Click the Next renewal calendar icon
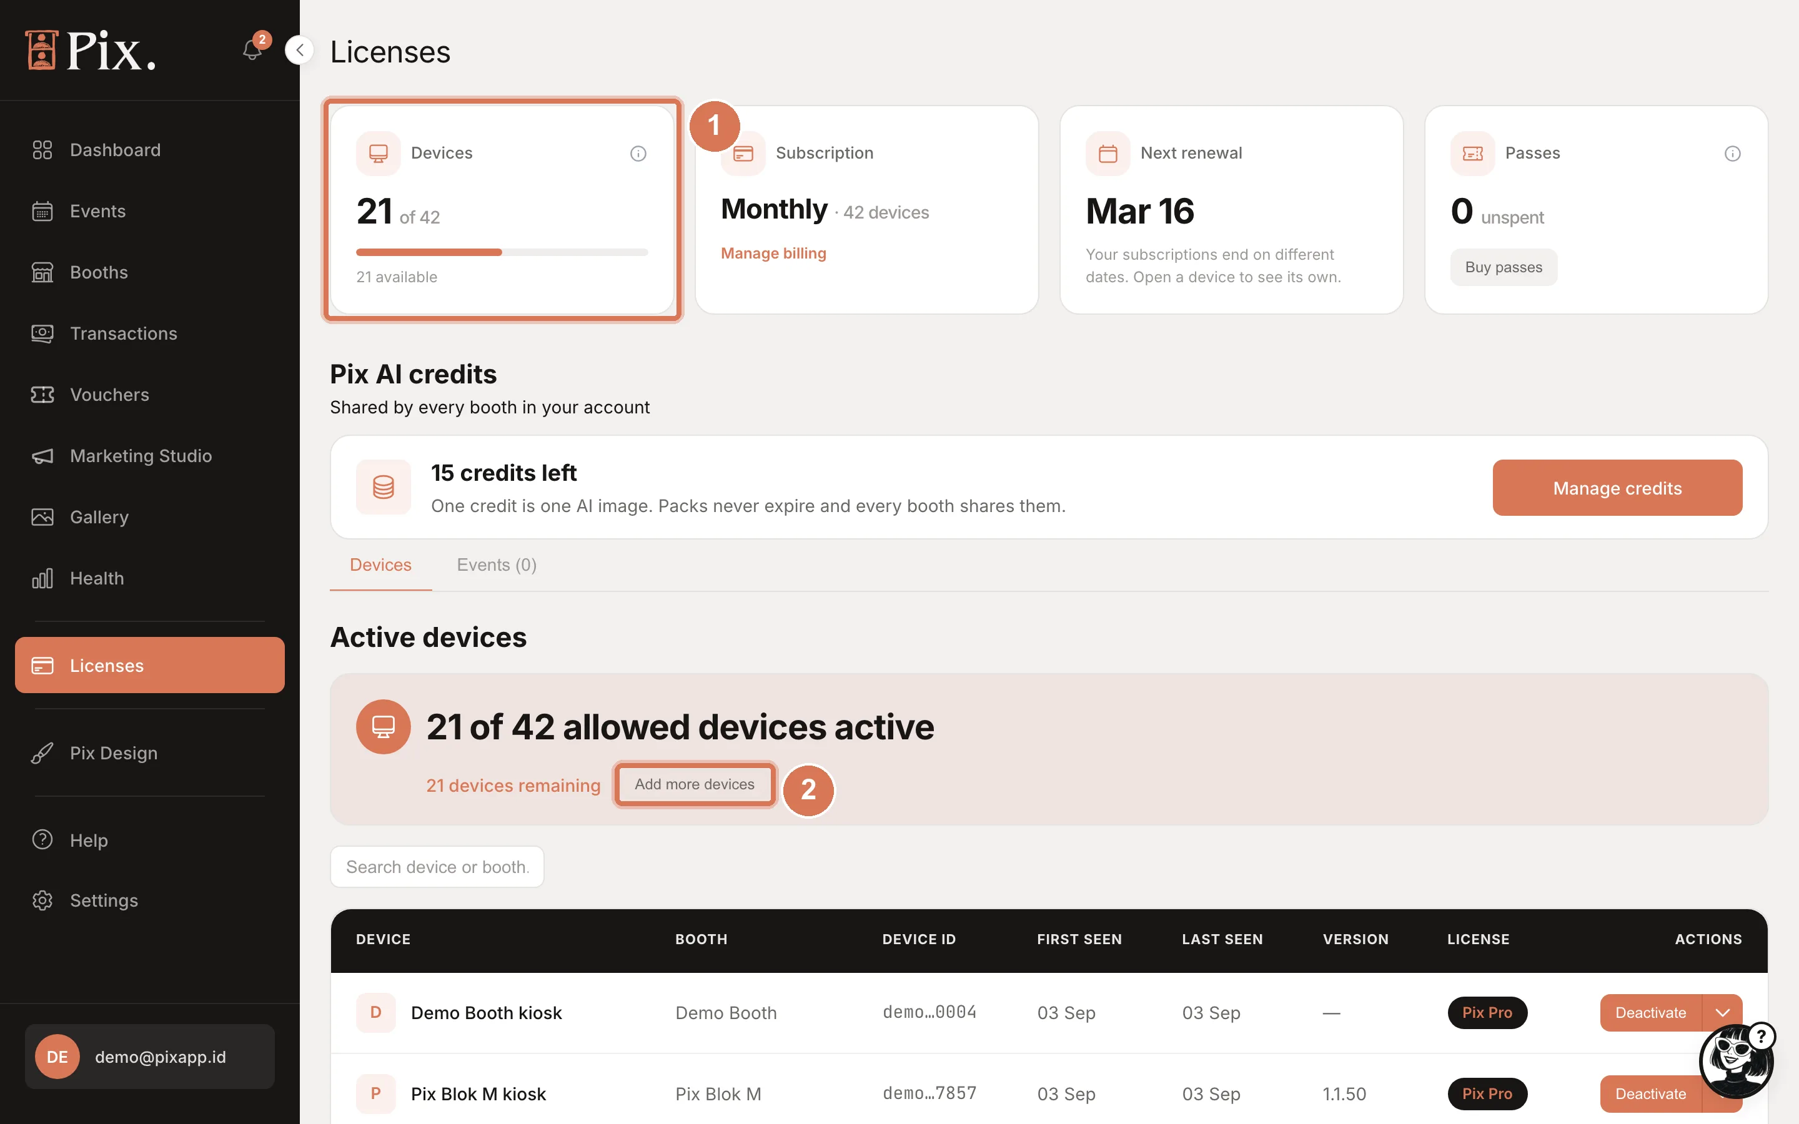This screenshot has height=1124, width=1799. click(1108, 154)
